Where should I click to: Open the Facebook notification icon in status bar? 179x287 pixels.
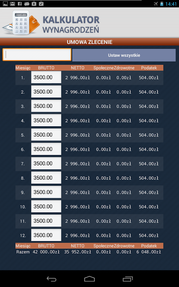coord(20,4)
